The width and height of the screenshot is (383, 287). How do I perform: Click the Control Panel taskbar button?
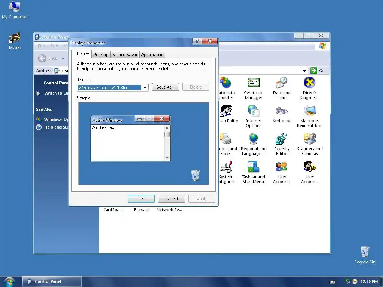click(x=52, y=281)
